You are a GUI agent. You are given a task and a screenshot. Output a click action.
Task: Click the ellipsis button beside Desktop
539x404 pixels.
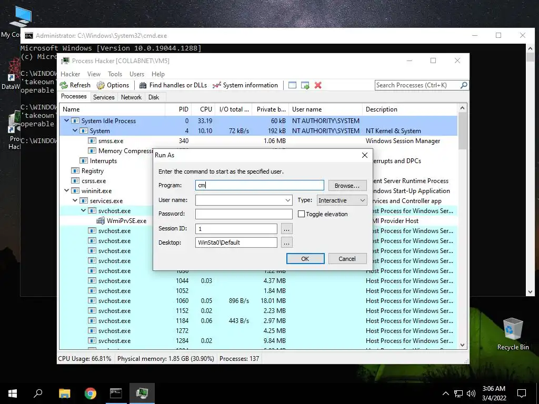[x=287, y=243]
